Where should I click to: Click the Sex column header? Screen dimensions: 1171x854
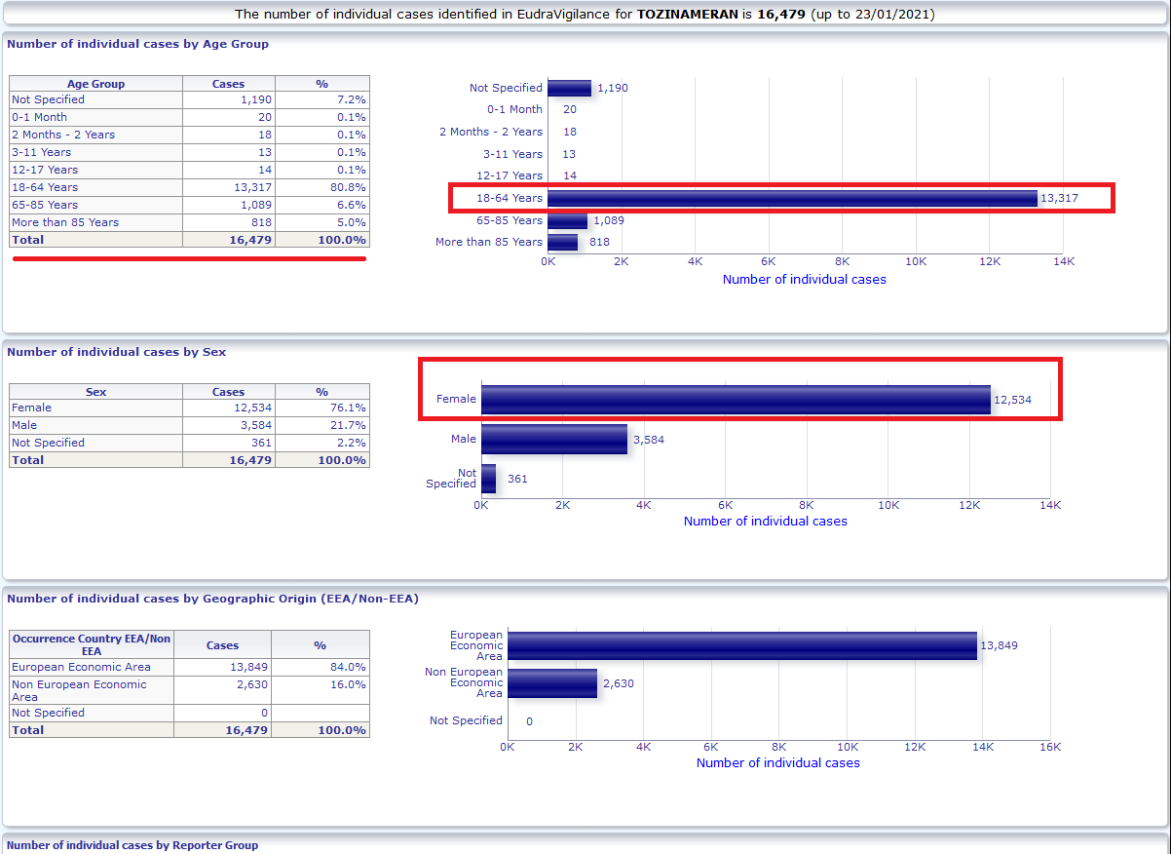click(x=95, y=392)
